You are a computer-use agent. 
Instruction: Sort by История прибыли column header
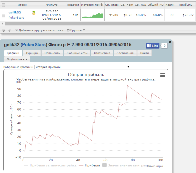pos(92,5)
